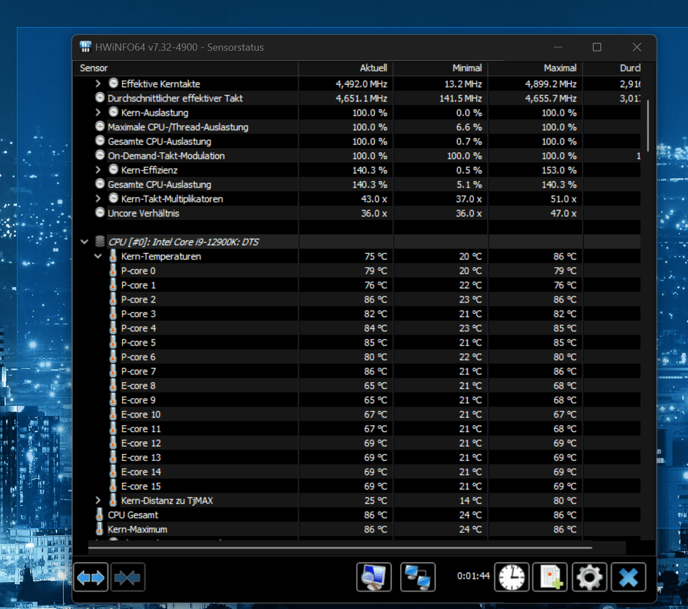
Task: Start logging with the sheet plus icon
Action: [551, 577]
